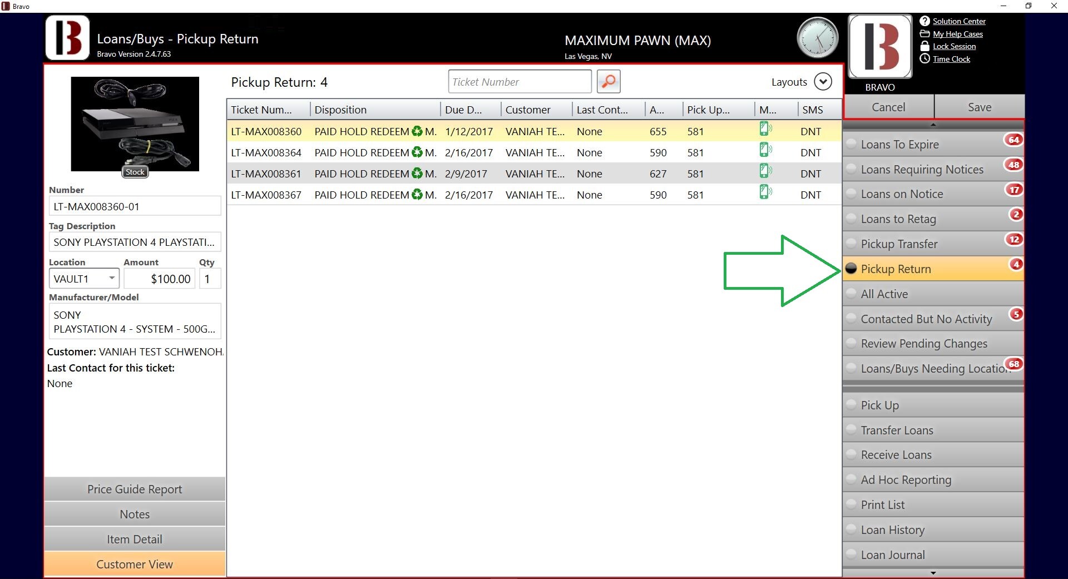
Task: Click the Time Clock icon
Action: pos(924,59)
